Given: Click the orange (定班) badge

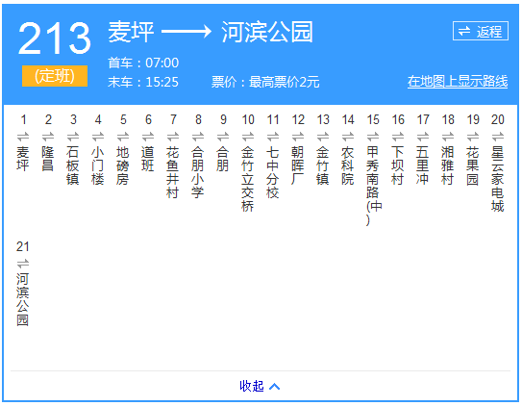Looking at the screenshot, I should pos(55,76).
